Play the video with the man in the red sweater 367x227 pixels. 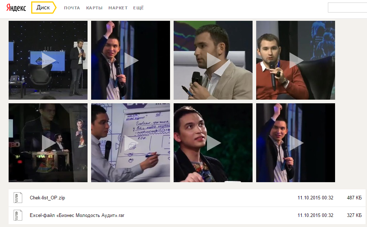(x=296, y=60)
